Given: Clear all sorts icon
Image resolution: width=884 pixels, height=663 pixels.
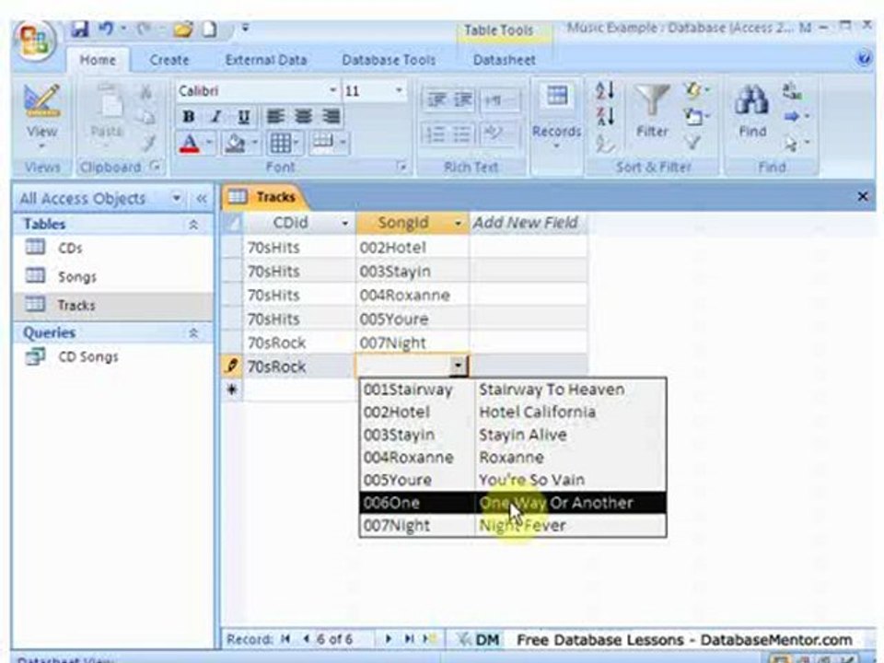Looking at the screenshot, I should (605, 144).
